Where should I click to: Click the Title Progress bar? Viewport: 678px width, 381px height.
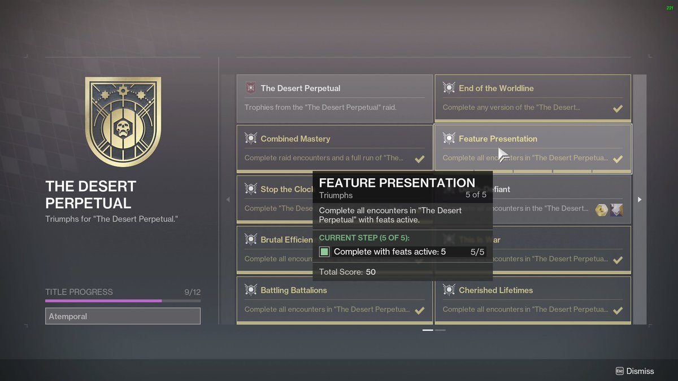pyautogui.click(x=123, y=301)
